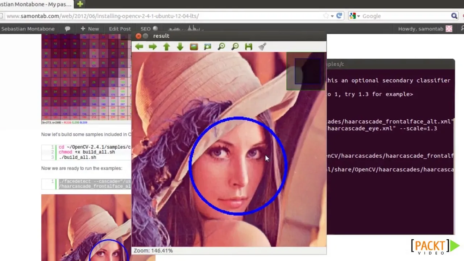Viewport: 464px width, 261px height.
Task: Click the zoom overview minimap in result window
Action: click(x=306, y=71)
